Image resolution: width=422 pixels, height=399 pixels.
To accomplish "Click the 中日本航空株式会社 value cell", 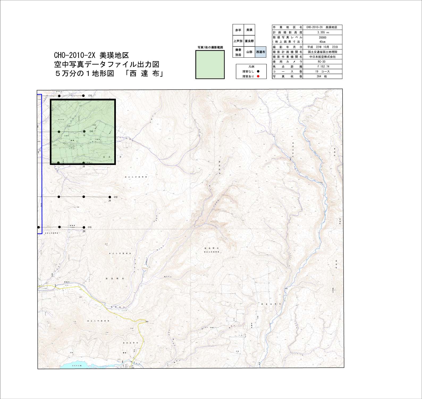I will click(x=322, y=57).
